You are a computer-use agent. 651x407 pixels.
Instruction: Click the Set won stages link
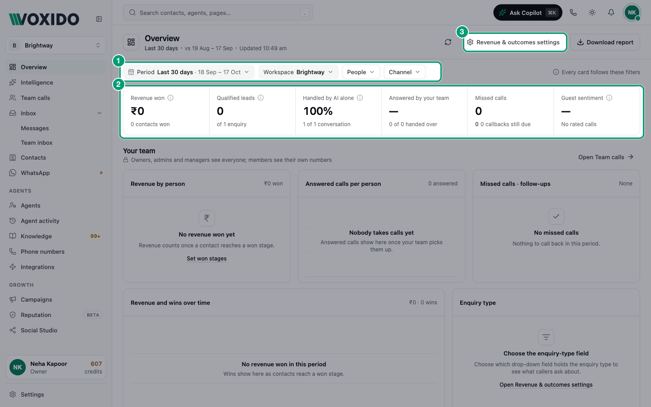pyautogui.click(x=207, y=259)
